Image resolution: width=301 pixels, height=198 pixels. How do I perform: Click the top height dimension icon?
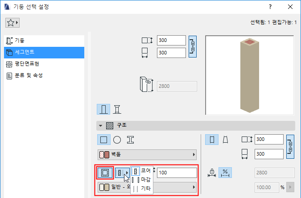tap(147, 40)
